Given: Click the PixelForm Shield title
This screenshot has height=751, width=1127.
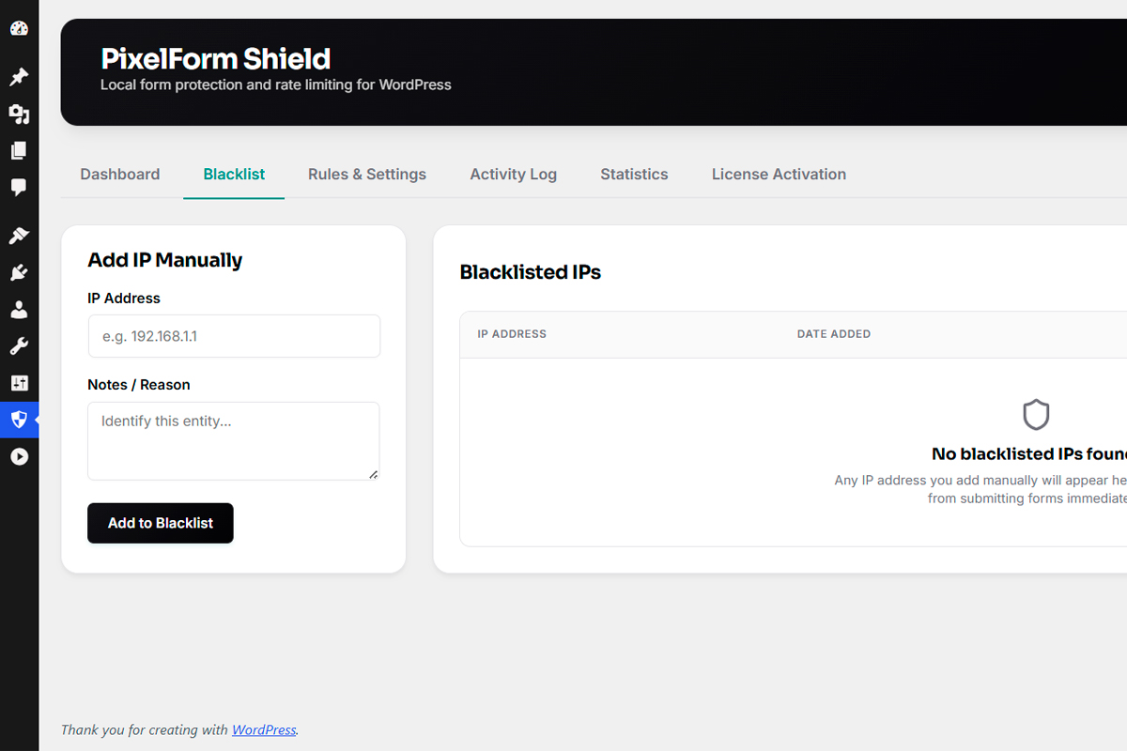Looking at the screenshot, I should pos(216,58).
